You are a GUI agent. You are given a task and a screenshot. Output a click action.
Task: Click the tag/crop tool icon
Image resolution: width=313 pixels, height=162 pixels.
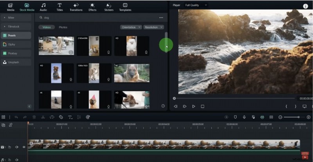(61, 117)
